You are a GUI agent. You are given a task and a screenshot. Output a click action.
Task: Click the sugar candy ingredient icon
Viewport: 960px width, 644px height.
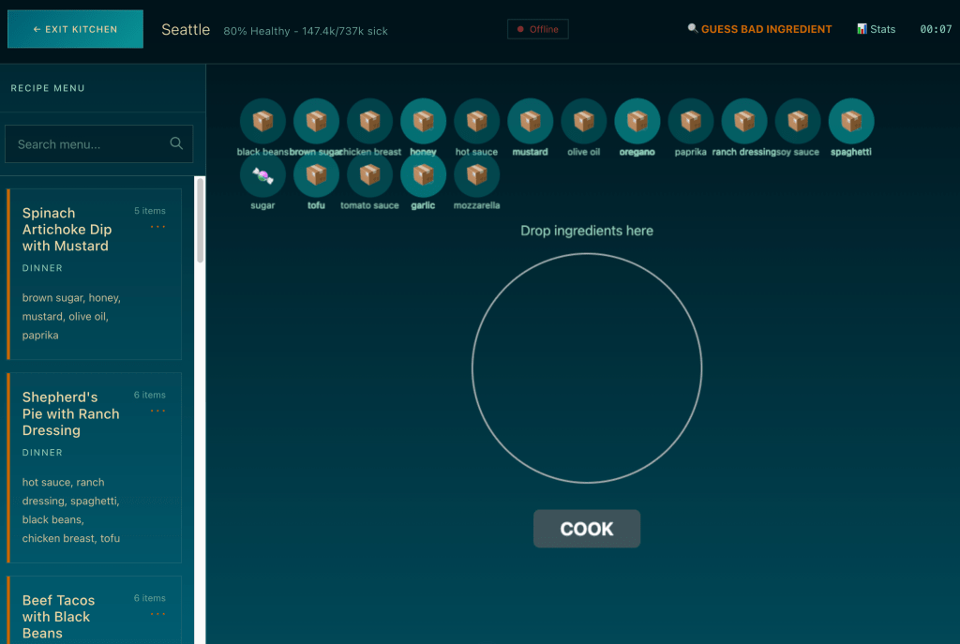click(262, 175)
